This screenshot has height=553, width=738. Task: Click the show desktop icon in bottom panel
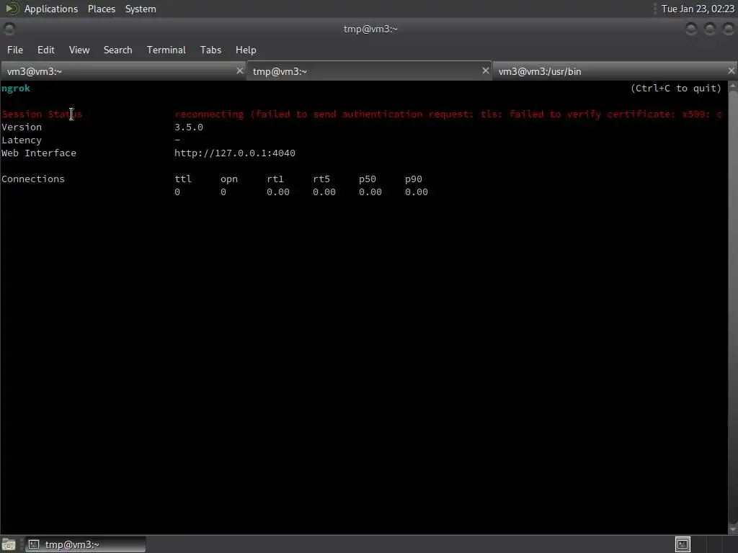9,544
